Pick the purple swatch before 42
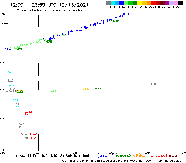The image size is (186, 163). pos(167,3)
